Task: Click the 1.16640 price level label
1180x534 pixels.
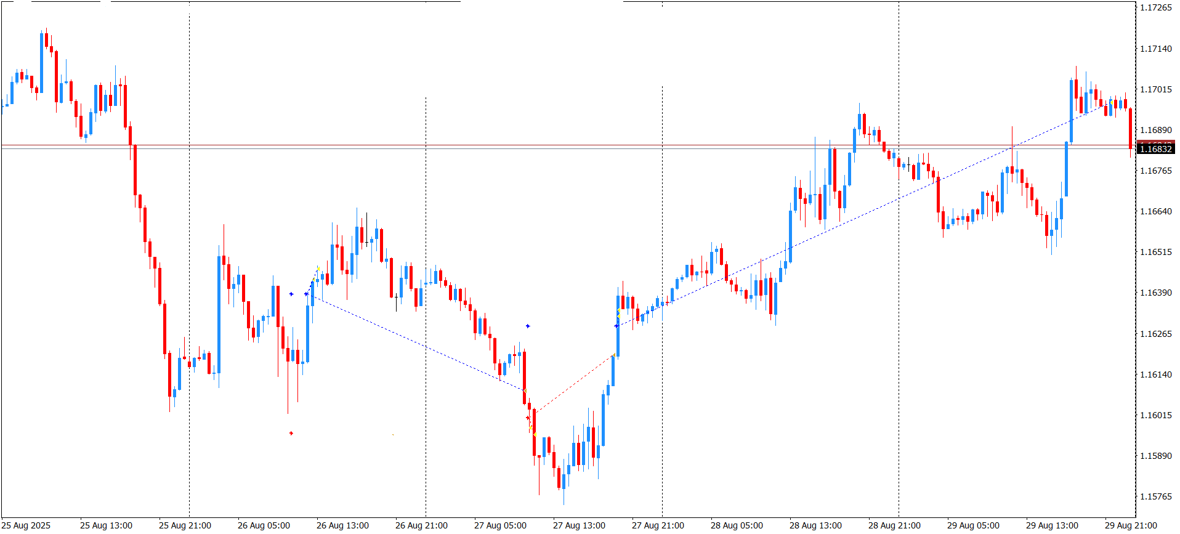Action: tap(1156, 211)
